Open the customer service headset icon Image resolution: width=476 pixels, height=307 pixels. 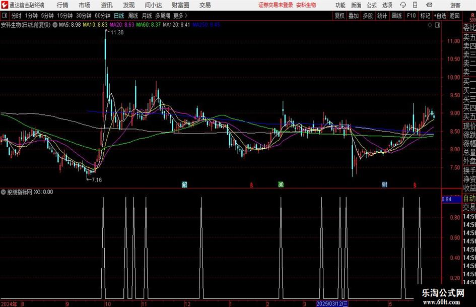click(403, 5)
